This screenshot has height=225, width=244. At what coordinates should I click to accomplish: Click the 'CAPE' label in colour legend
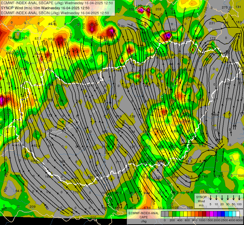click(x=144, y=217)
